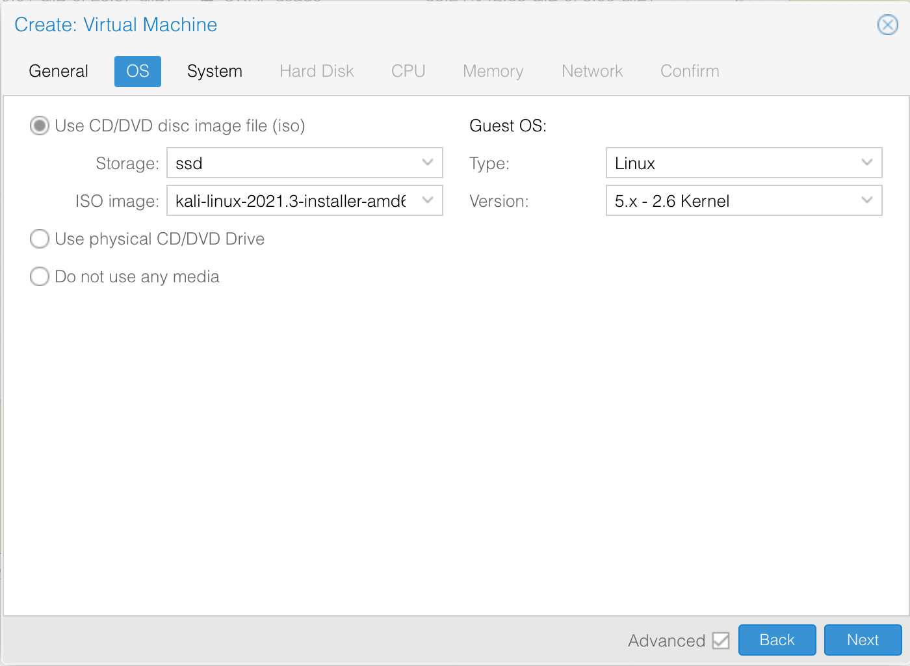Image resolution: width=910 pixels, height=666 pixels.
Task: Choose Do not use any media
Action: (x=40, y=276)
